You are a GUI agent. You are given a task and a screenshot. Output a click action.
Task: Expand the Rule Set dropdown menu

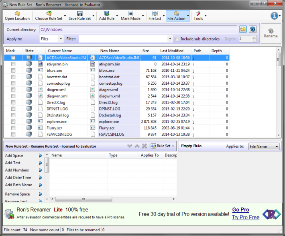[x=162, y=146]
